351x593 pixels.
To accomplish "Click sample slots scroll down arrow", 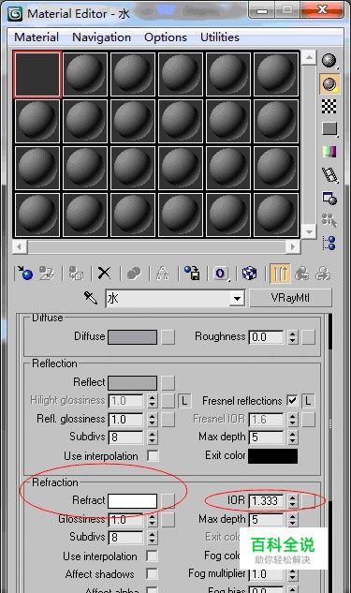I will (309, 231).
